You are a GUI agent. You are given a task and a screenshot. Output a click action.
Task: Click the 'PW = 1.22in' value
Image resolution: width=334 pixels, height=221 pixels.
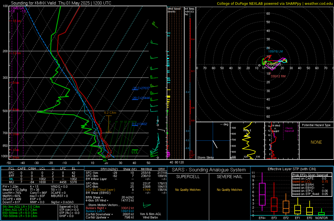11,187
